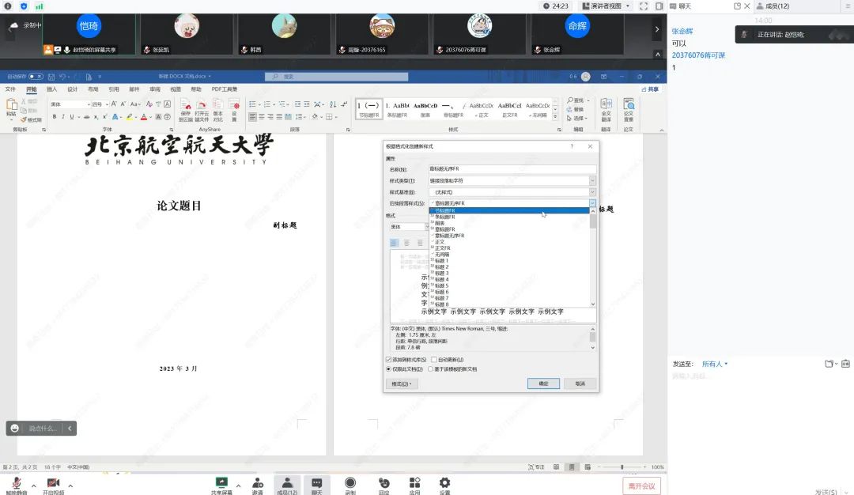854x495 pixels.
Task: Toggle the '添加到样式库' checkbox
Action: [x=388, y=360]
